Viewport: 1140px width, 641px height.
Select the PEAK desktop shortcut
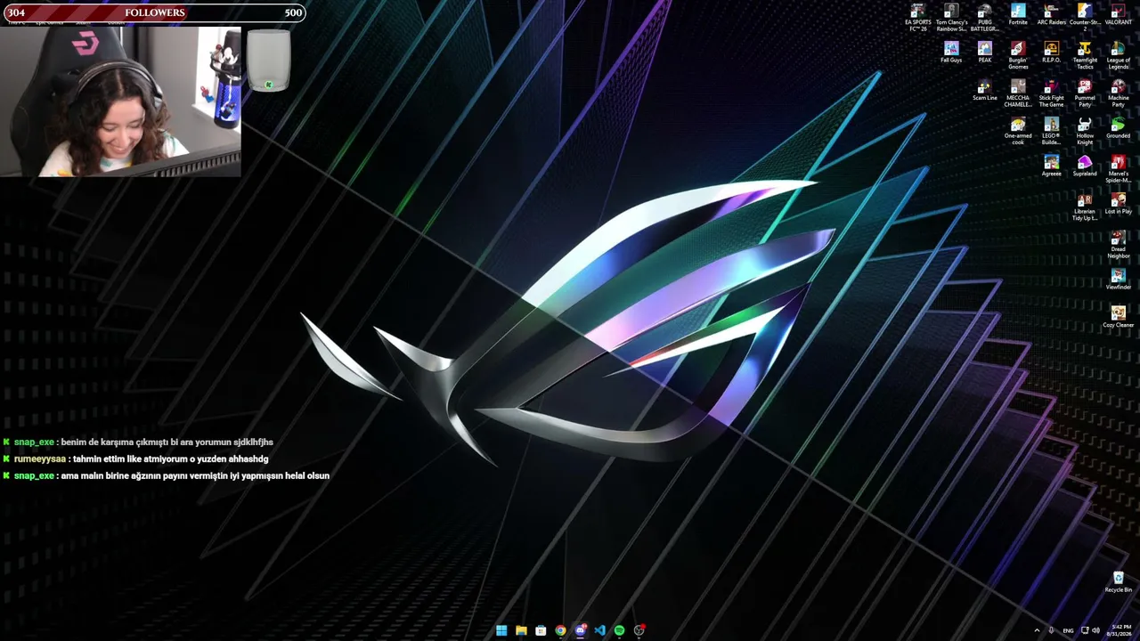click(984, 53)
